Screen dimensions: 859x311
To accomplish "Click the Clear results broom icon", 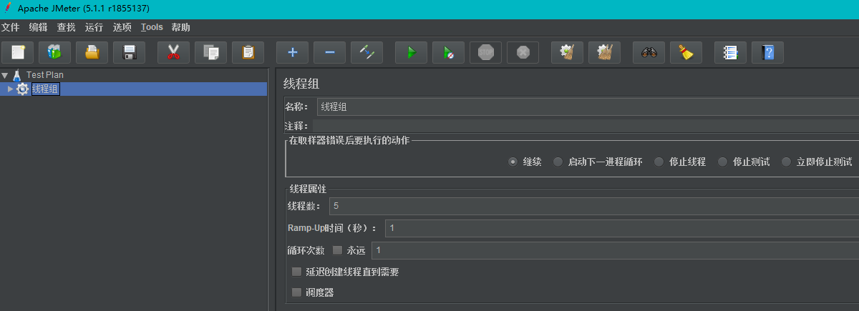I will pos(567,52).
